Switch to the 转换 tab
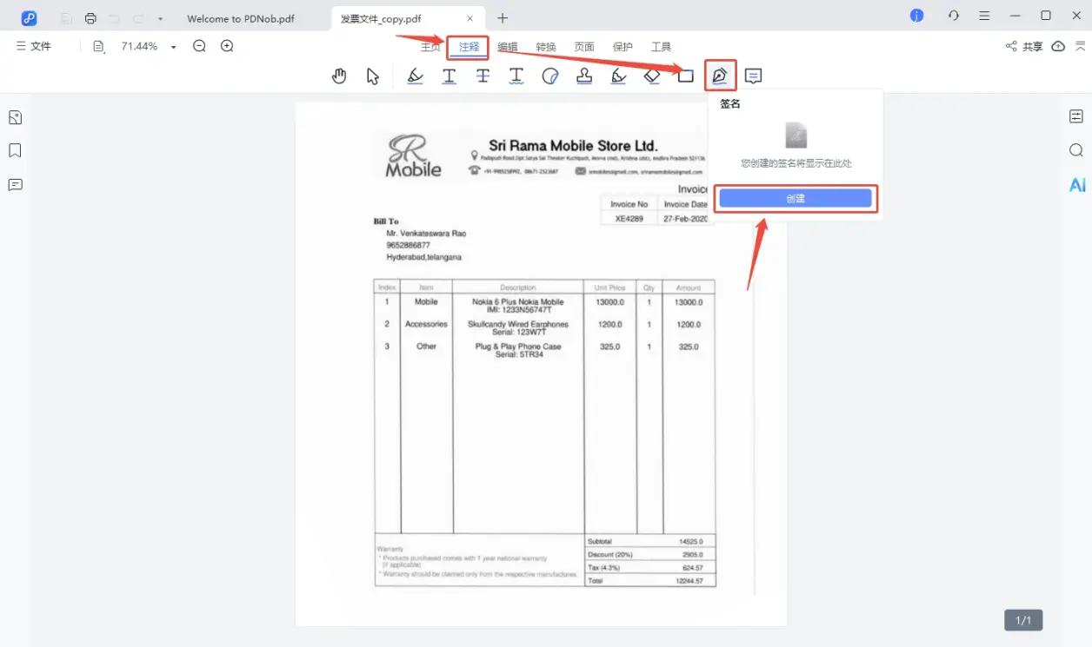The image size is (1092, 647). [x=546, y=47]
